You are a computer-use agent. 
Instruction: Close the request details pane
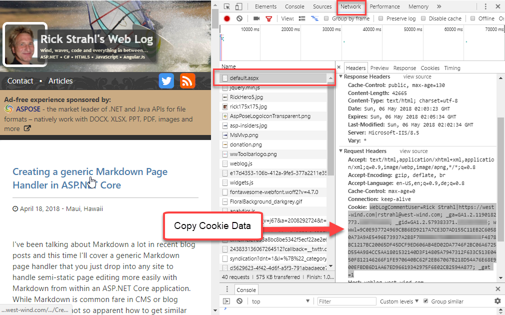point(339,67)
